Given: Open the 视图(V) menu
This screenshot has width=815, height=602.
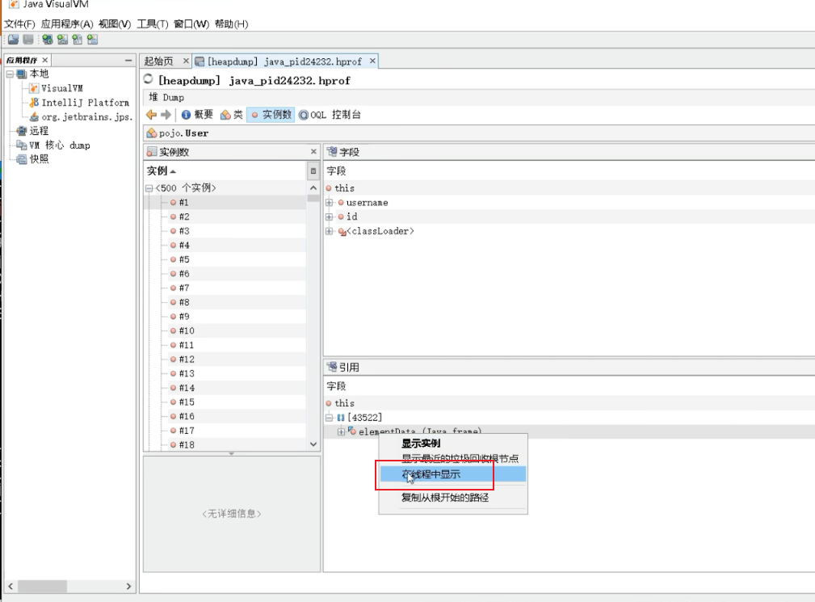Looking at the screenshot, I should click(x=115, y=24).
